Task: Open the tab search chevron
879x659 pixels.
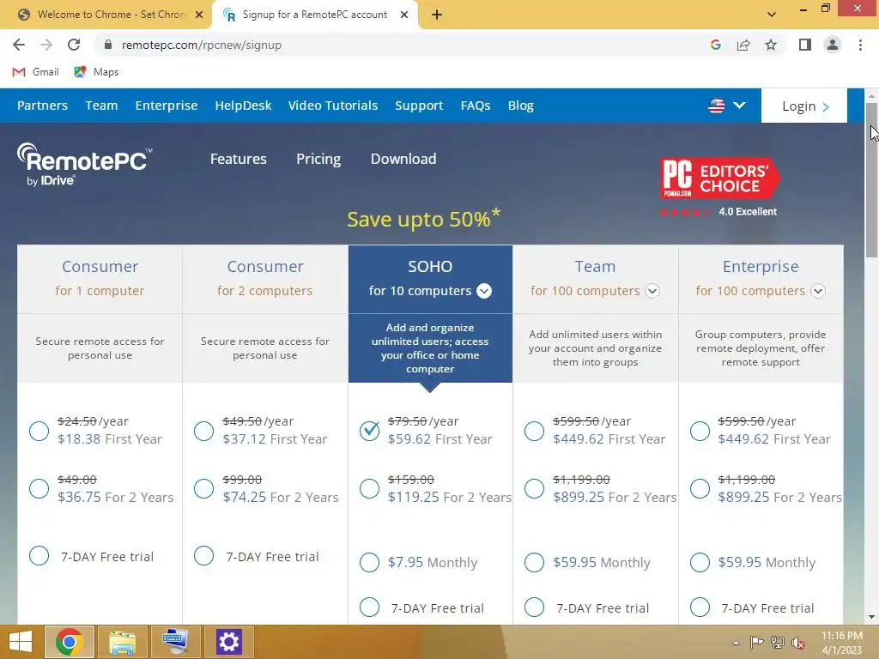Action: [772, 15]
